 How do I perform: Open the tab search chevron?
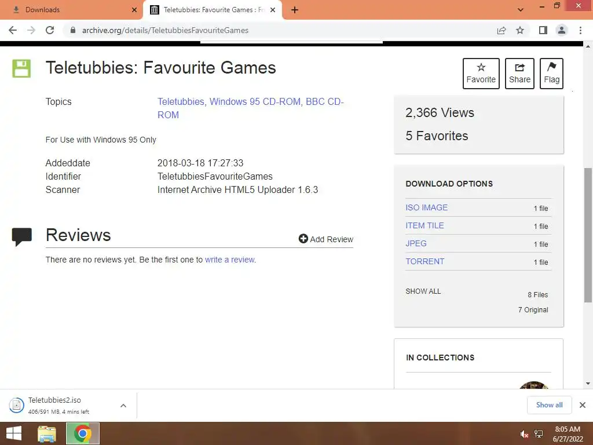521,10
